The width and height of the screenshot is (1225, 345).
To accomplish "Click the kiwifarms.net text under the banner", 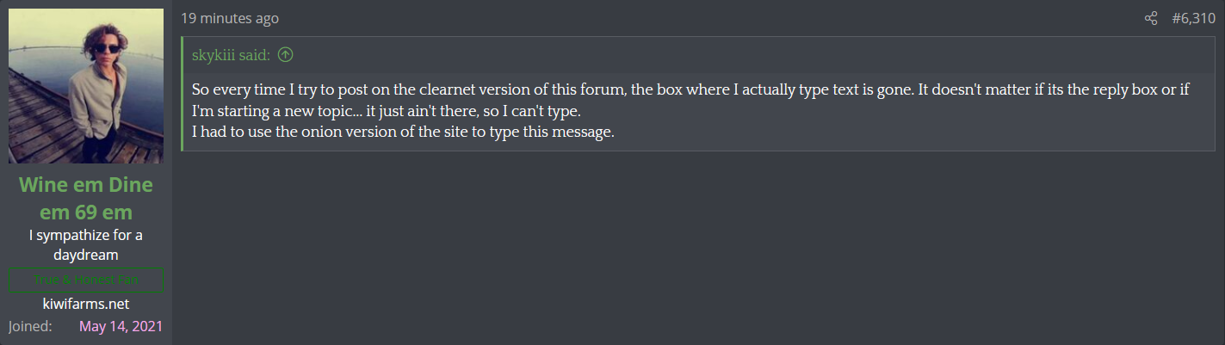I will (x=85, y=304).
